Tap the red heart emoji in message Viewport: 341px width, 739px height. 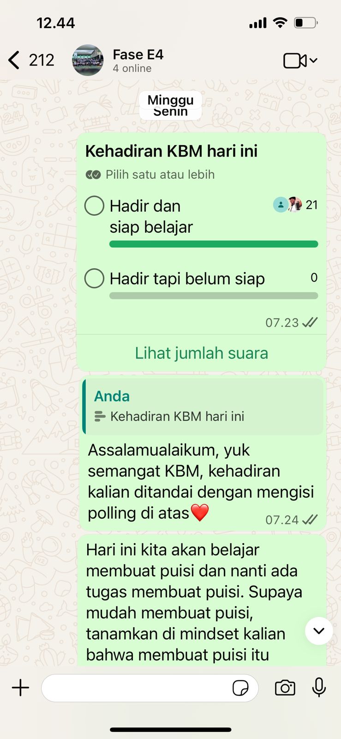pos(200,513)
